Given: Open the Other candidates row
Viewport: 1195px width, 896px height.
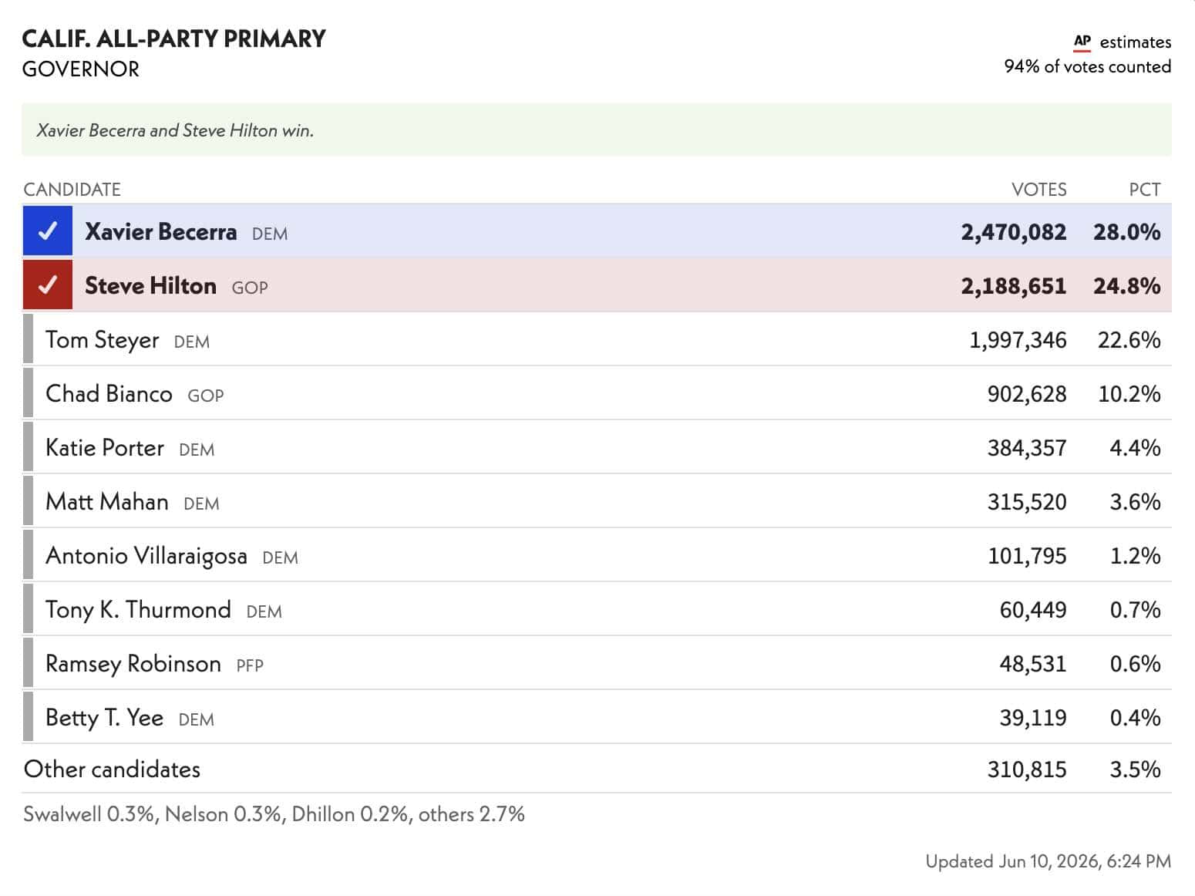Looking at the screenshot, I should point(597,769).
